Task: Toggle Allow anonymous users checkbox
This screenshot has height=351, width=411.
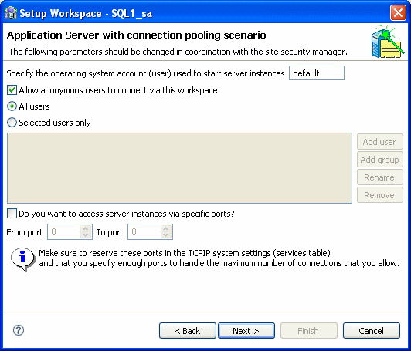Action: [x=12, y=90]
